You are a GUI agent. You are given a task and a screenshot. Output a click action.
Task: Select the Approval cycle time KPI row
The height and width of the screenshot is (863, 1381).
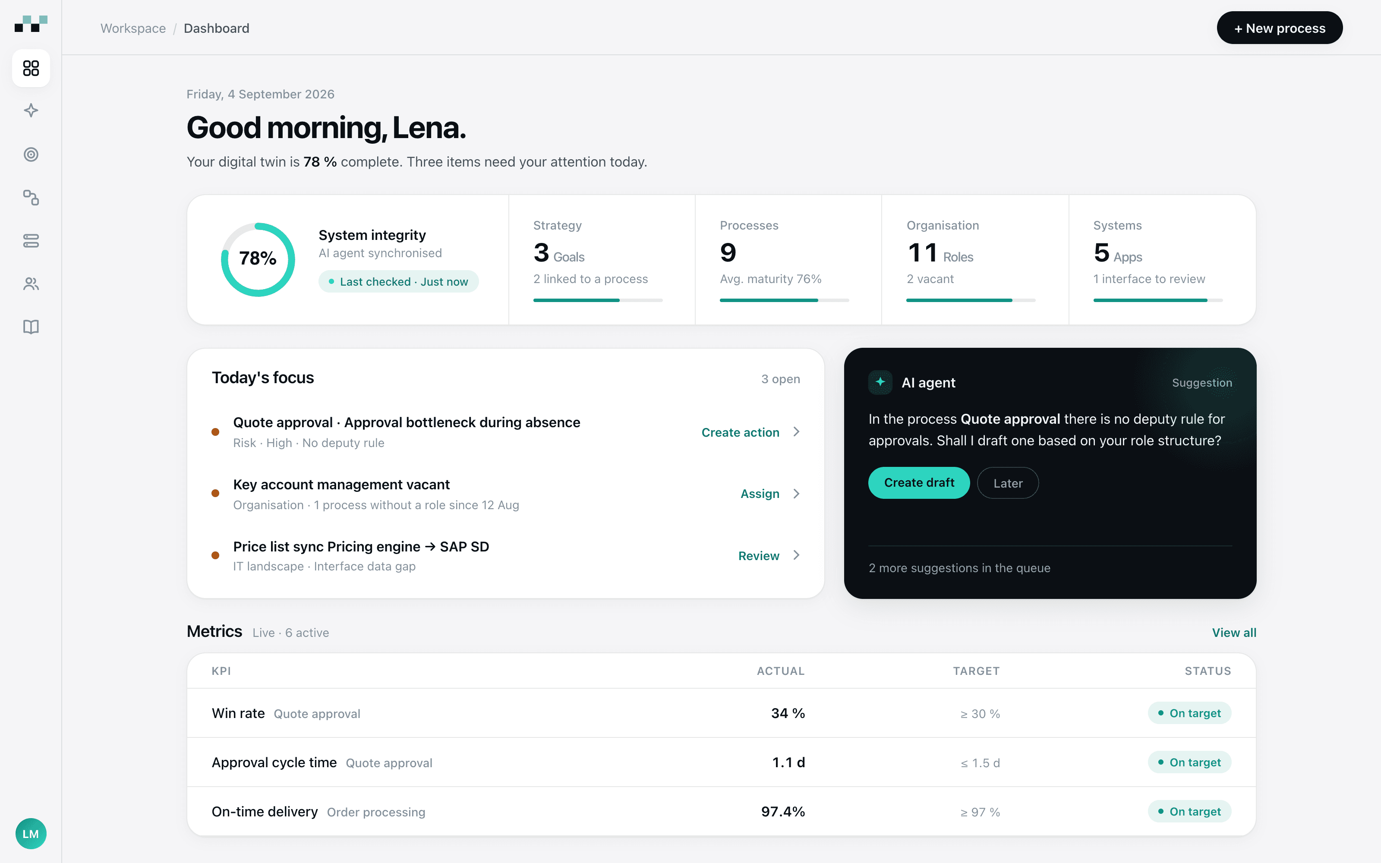click(x=721, y=762)
